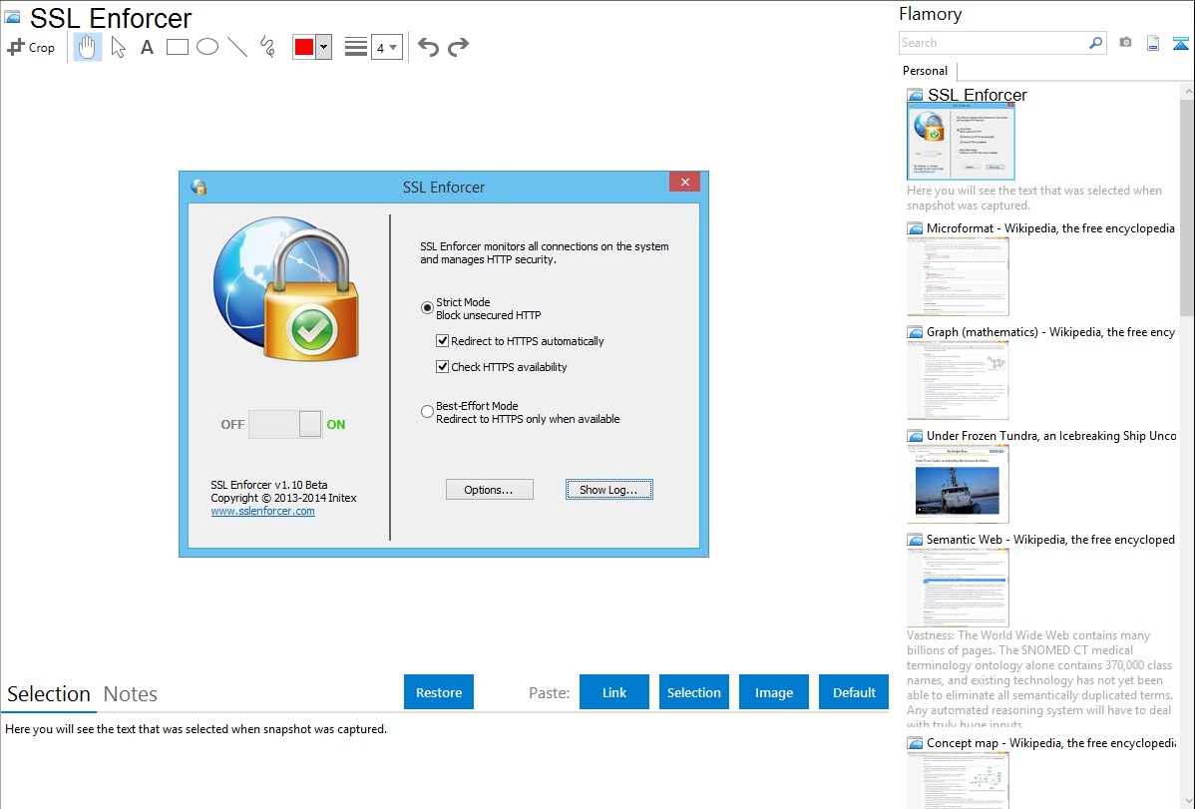The image size is (1195, 809).
Task: Select the Best-Effort Mode radio button
Action: [x=428, y=412]
